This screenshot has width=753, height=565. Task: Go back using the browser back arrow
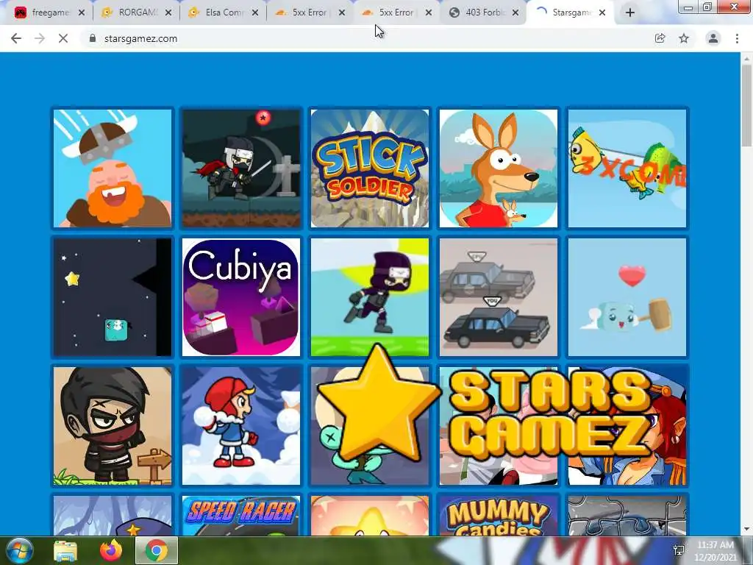(16, 38)
